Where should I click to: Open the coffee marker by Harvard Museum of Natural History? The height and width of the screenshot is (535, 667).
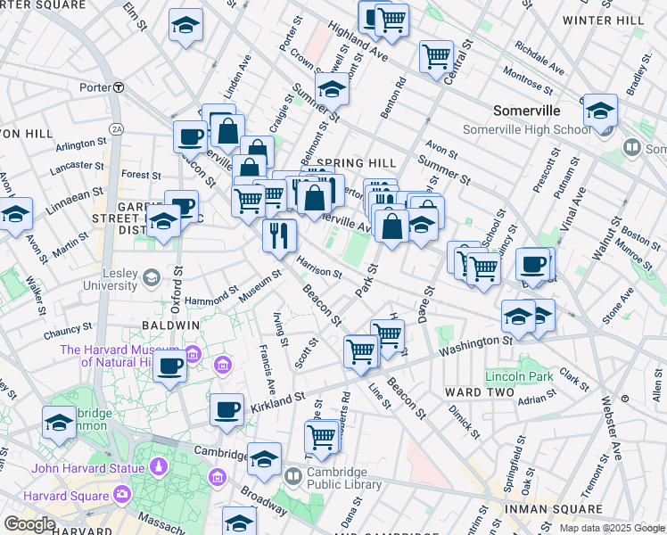click(169, 369)
